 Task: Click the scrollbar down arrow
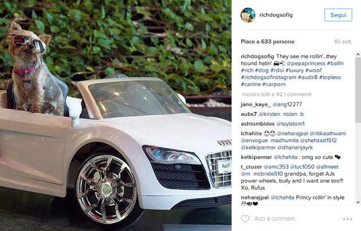[358, 202]
